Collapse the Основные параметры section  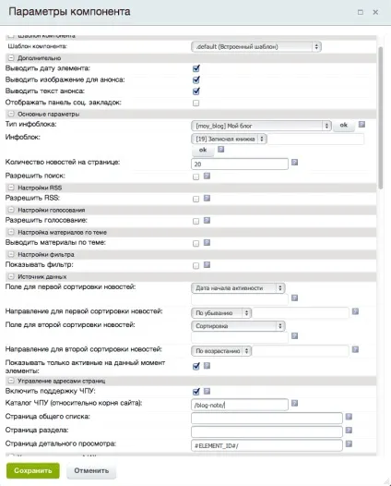click(x=11, y=114)
